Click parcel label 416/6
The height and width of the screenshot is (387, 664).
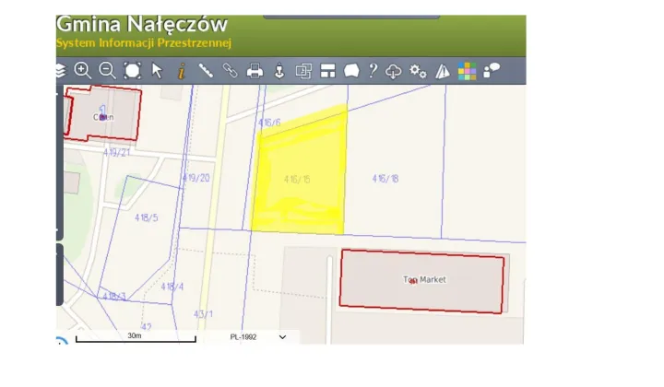[x=269, y=123]
